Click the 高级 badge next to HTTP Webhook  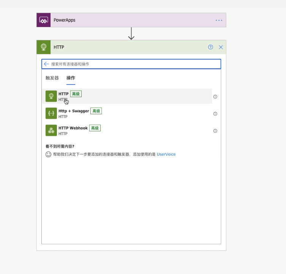95,128
